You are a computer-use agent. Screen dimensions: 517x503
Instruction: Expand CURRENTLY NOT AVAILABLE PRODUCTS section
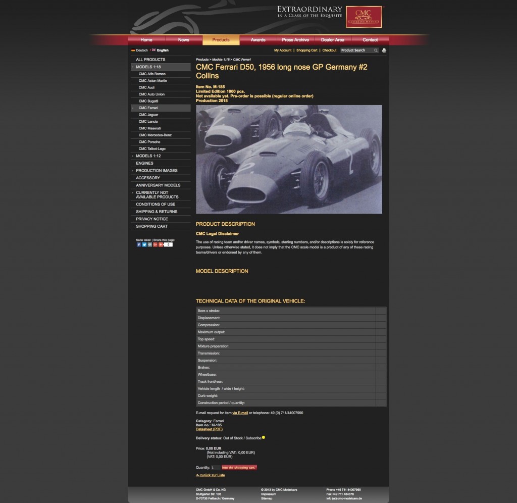pyautogui.click(x=161, y=194)
